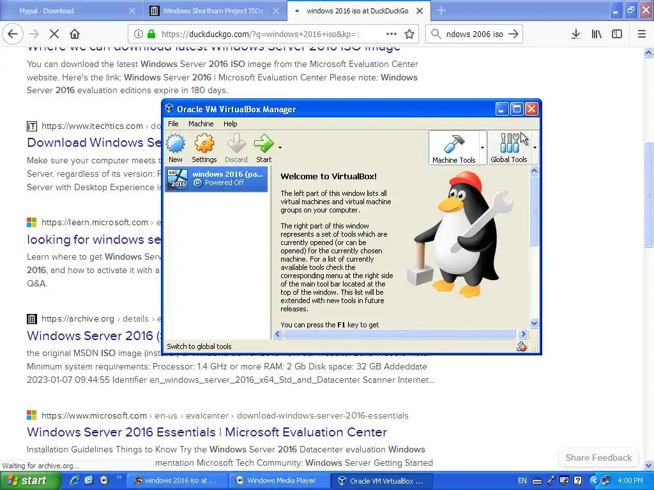This screenshot has width=654, height=490.
Task: Open the Windows Server 2016 archive.org result
Action: pos(94,336)
